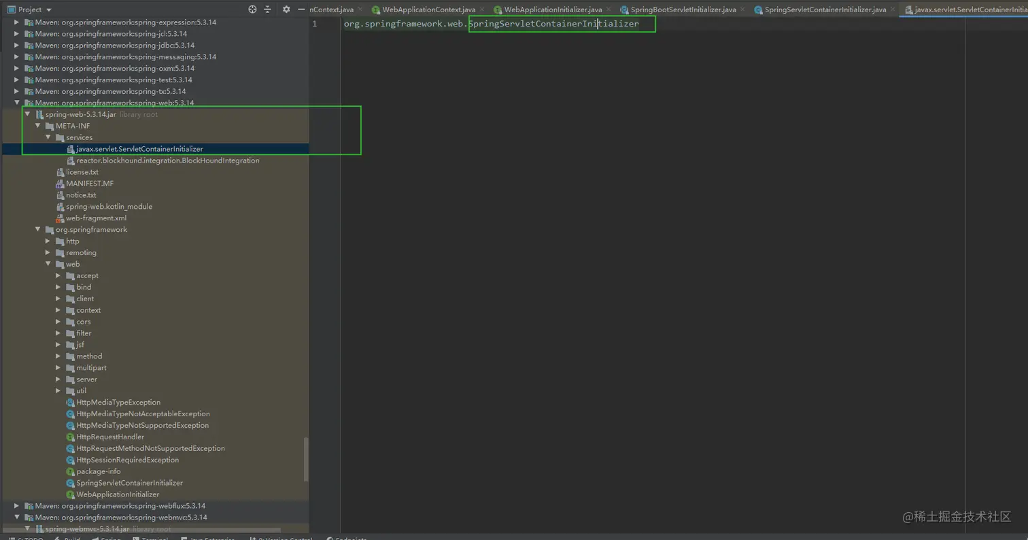Click the file icon of javax.servlet.ServletContainerInitializer

click(71, 149)
